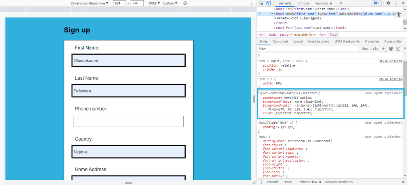Click the styles Filter input

(308, 49)
